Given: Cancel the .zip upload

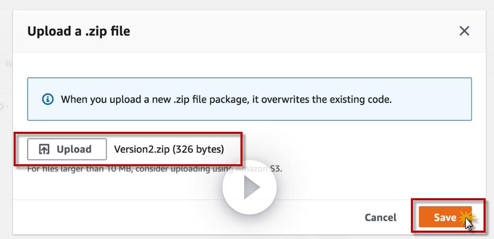Looking at the screenshot, I should pyautogui.click(x=380, y=217).
